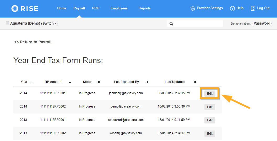Click the RP Account column header

(x=54, y=82)
